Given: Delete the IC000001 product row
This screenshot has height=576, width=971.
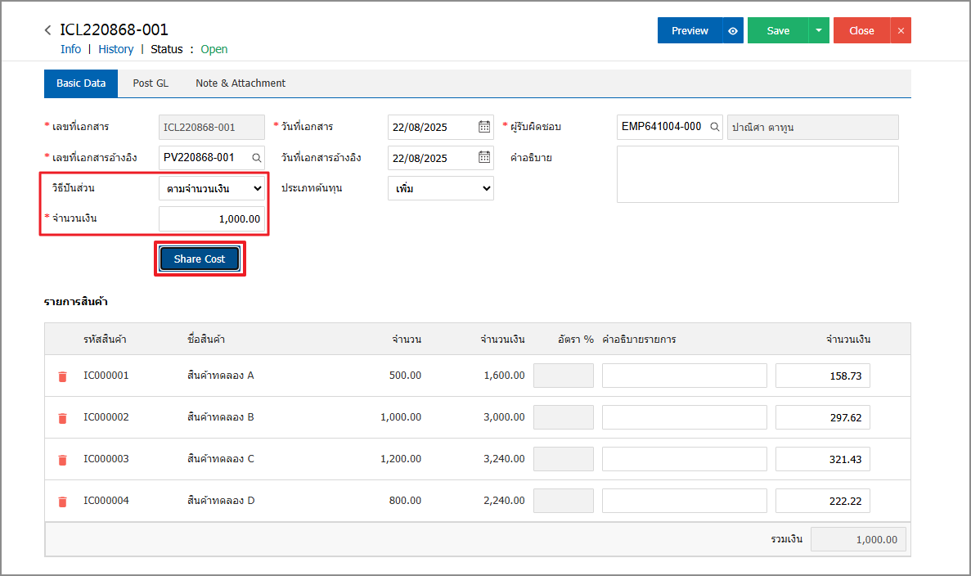Looking at the screenshot, I should click(62, 376).
